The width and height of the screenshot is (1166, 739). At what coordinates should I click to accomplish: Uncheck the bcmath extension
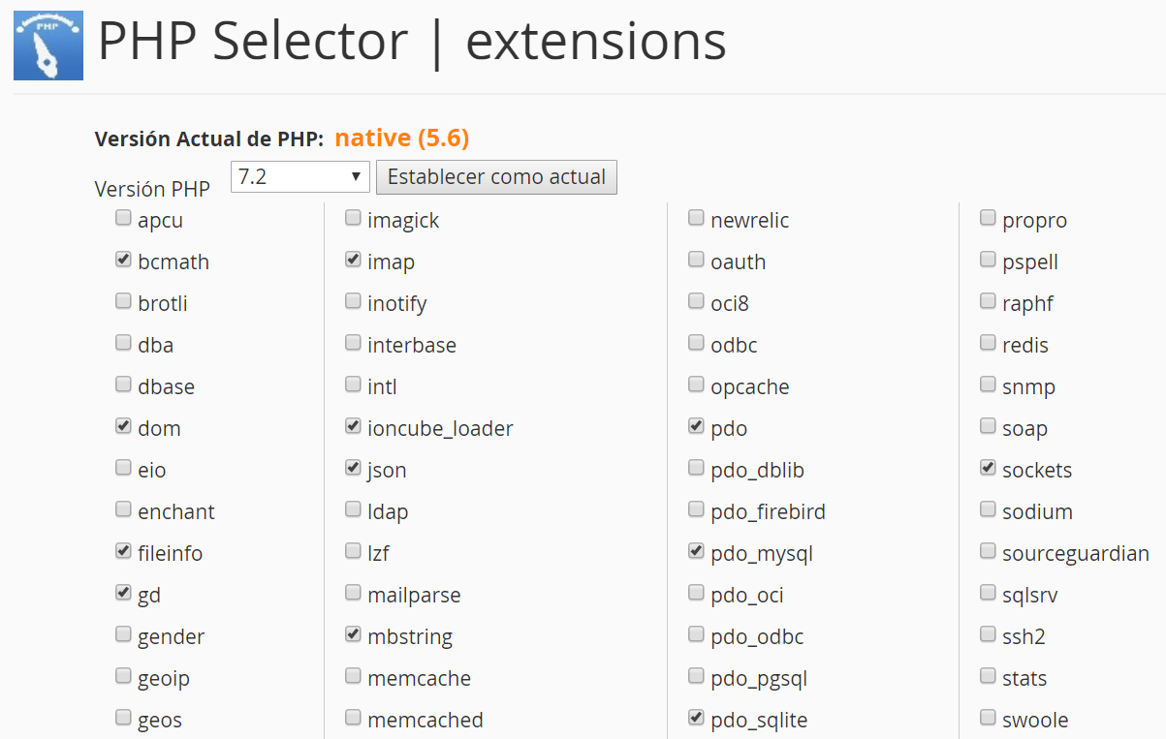coord(123,260)
